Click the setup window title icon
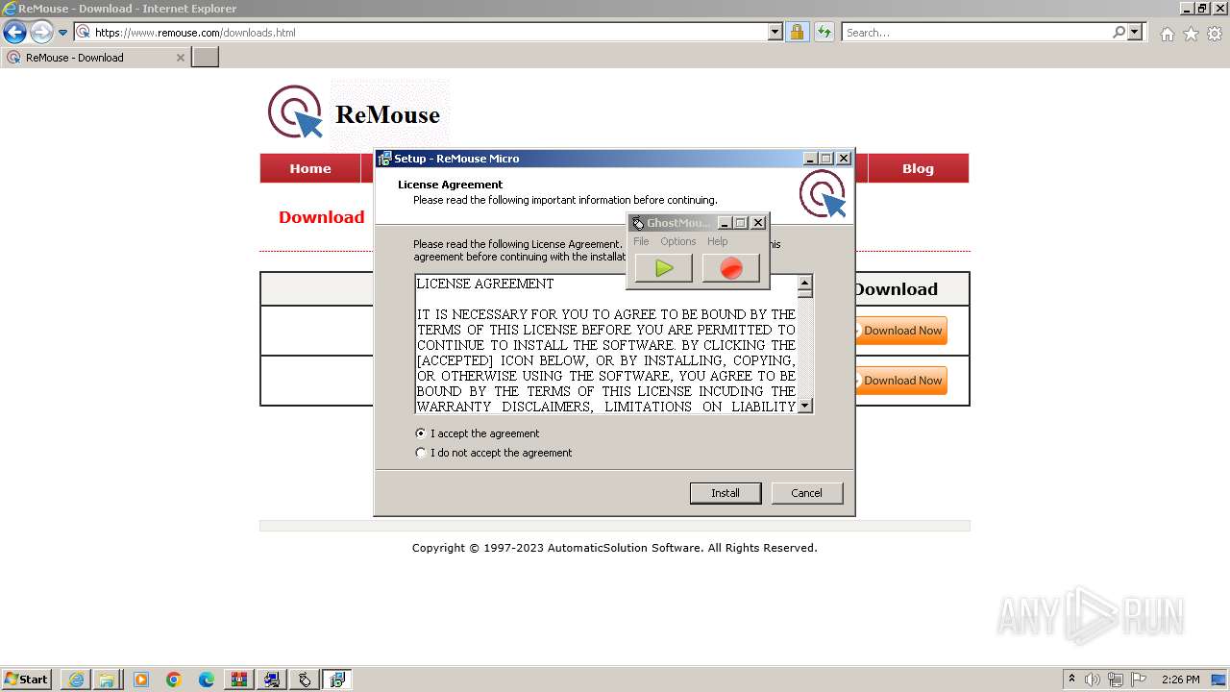Image resolution: width=1230 pixels, height=692 pixels. (384, 159)
